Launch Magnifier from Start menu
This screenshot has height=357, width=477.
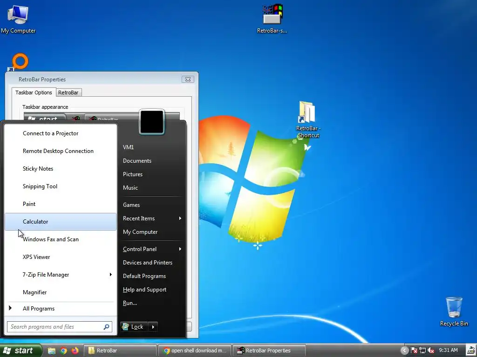61,292
